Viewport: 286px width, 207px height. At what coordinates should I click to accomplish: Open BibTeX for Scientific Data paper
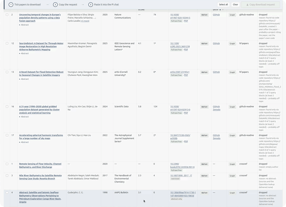click(204, 107)
